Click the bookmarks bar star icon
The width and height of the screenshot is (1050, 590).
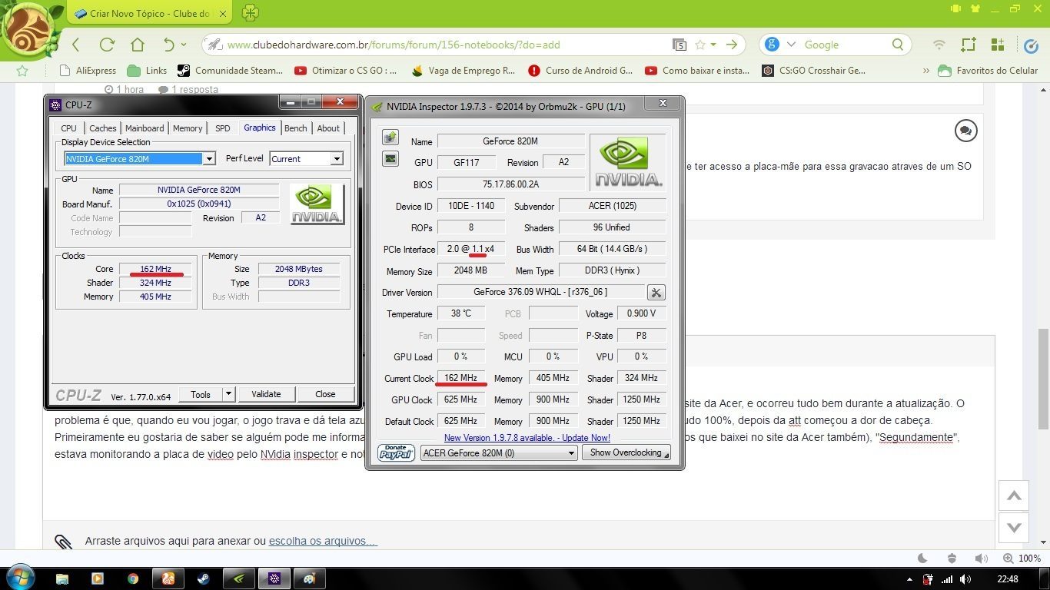click(x=22, y=71)
